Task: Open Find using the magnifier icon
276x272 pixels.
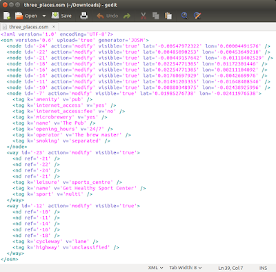Action: pyautogui.click(x=184, y=16)
